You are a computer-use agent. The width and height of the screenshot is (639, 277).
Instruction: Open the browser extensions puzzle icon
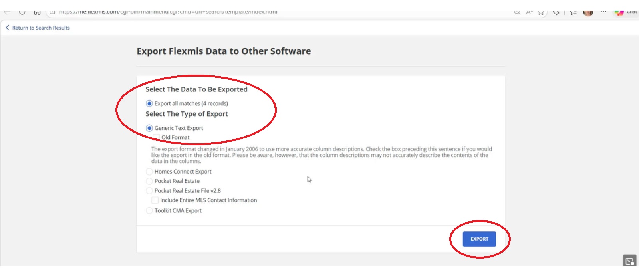click(556, 12)
